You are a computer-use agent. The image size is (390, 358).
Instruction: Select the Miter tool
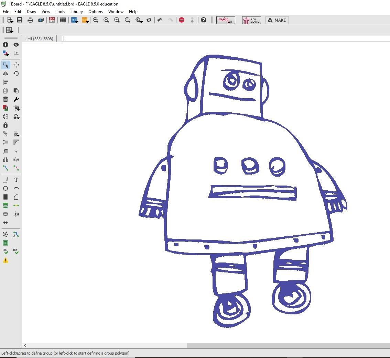[x=16, y=142]
